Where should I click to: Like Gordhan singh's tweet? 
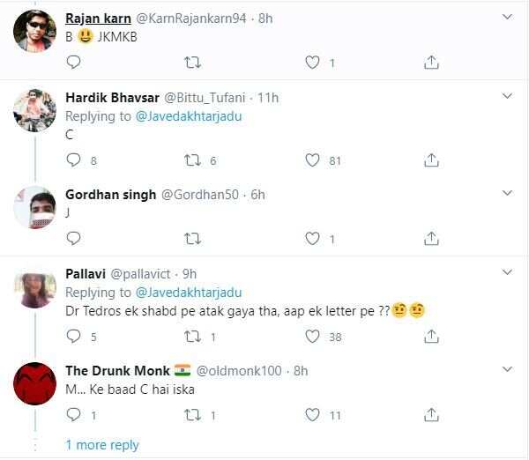[311, 238]
